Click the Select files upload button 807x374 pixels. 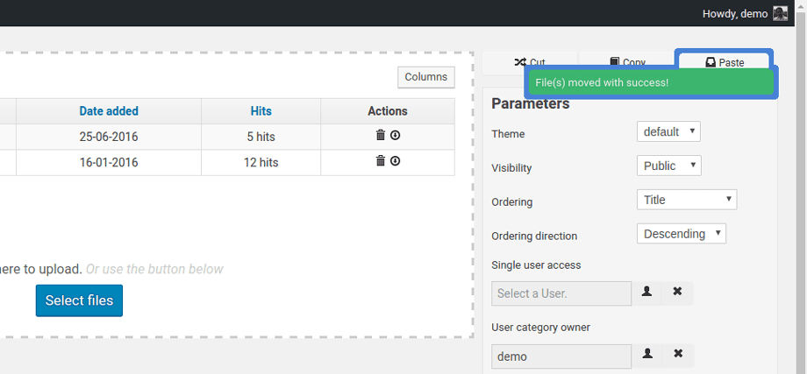[79, 300]
